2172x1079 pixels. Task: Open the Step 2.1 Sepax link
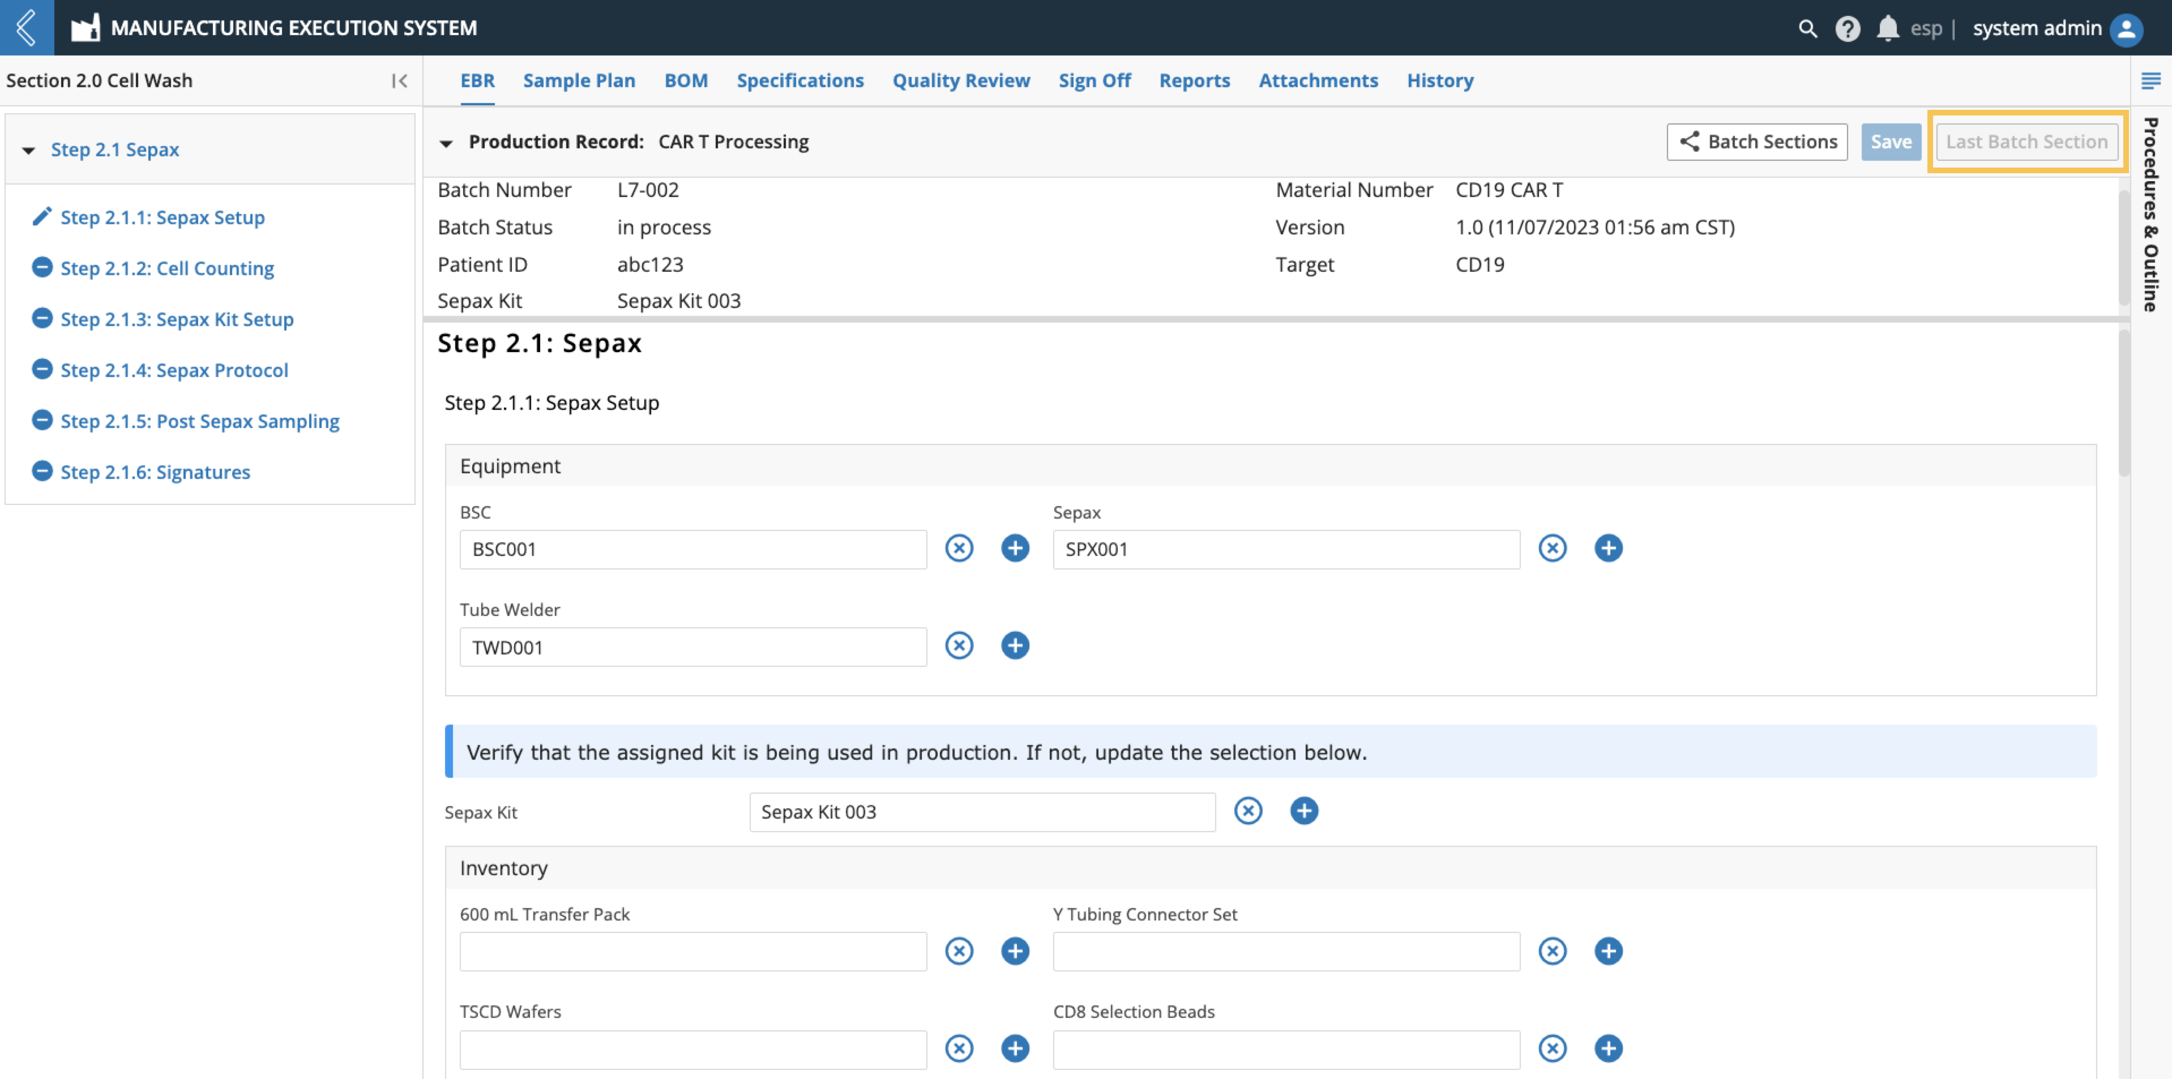pyautogui.click(x=115, y=150)
